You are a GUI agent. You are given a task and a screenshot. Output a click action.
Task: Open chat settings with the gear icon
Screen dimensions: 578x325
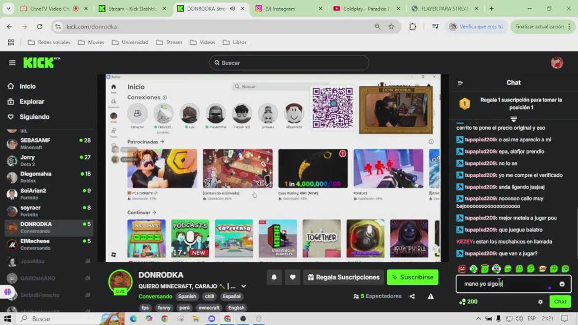[x=541, y=302]
